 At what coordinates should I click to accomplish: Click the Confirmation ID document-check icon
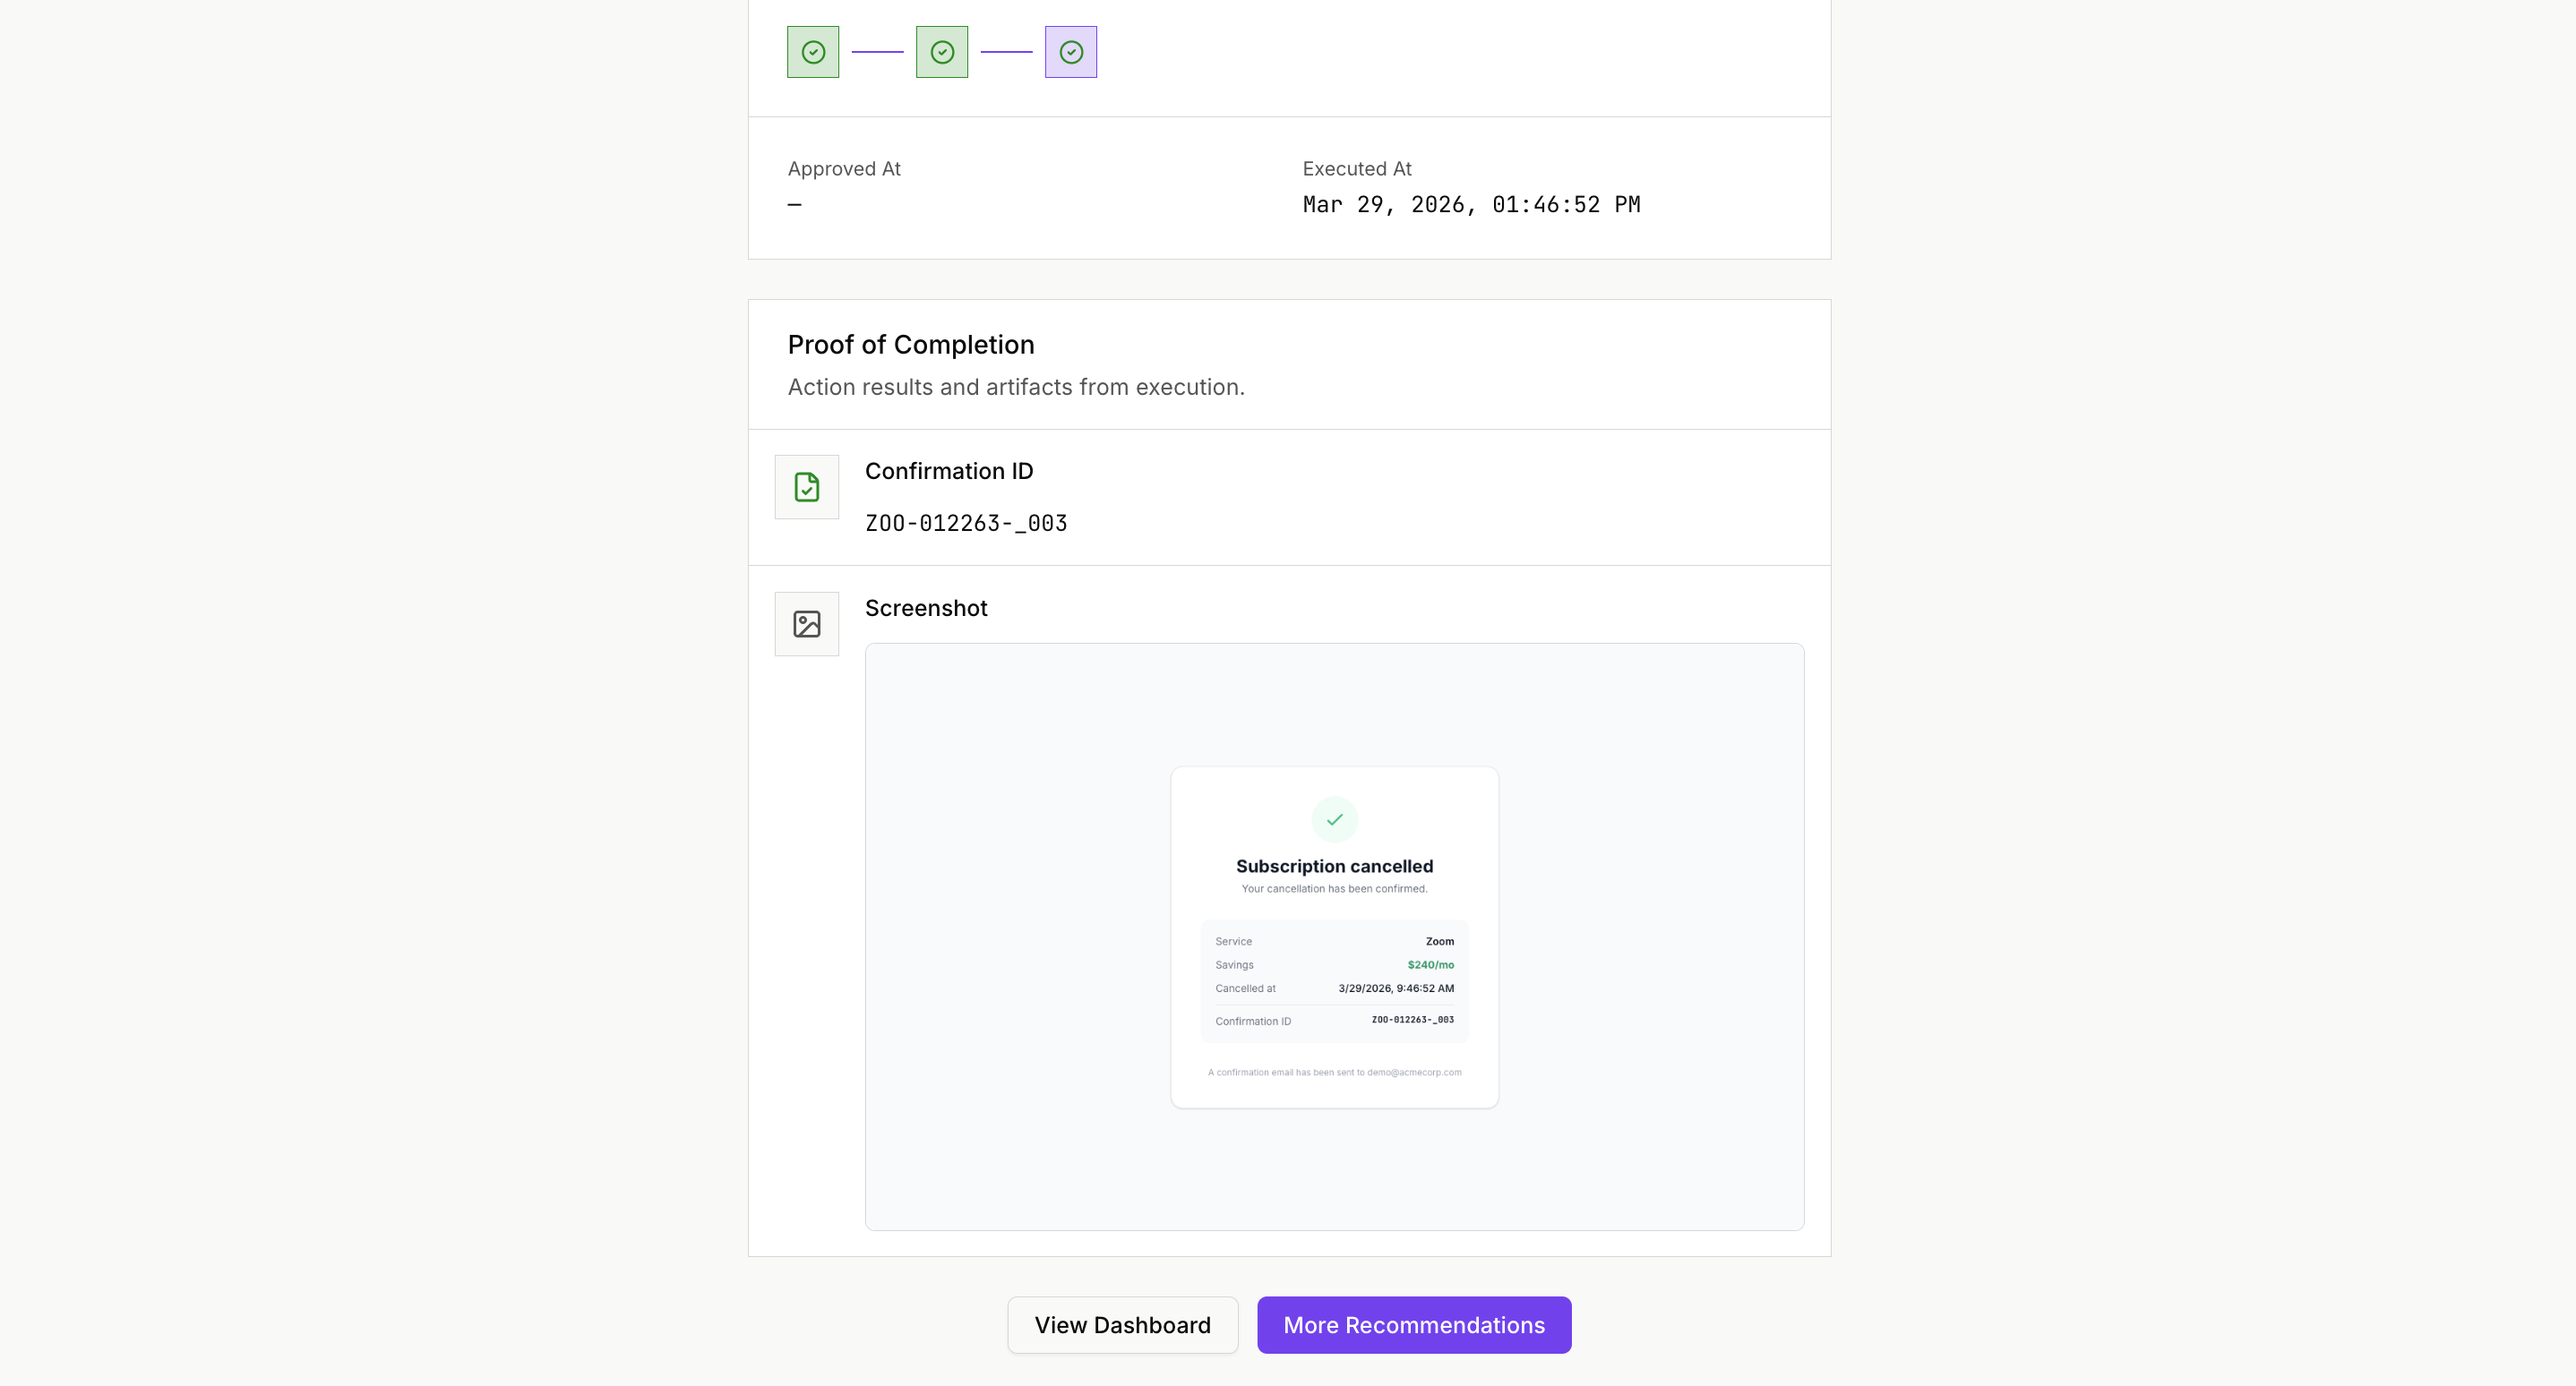pyautogui.click(x=807, y=488)
